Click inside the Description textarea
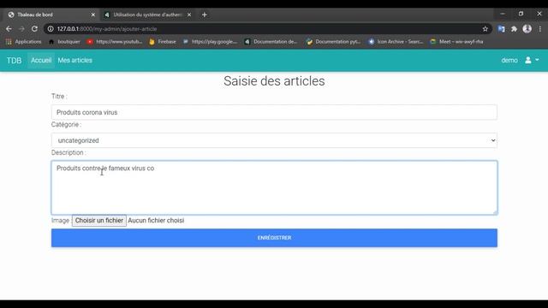548x308 pixels. tap(274, 187)
